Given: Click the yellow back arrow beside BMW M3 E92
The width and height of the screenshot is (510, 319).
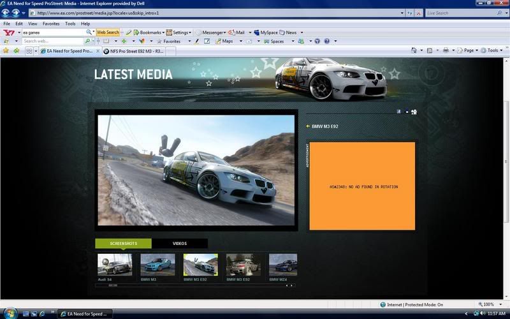Looking at the screenshot, I should pyautogui.click(x=308, y=126).
